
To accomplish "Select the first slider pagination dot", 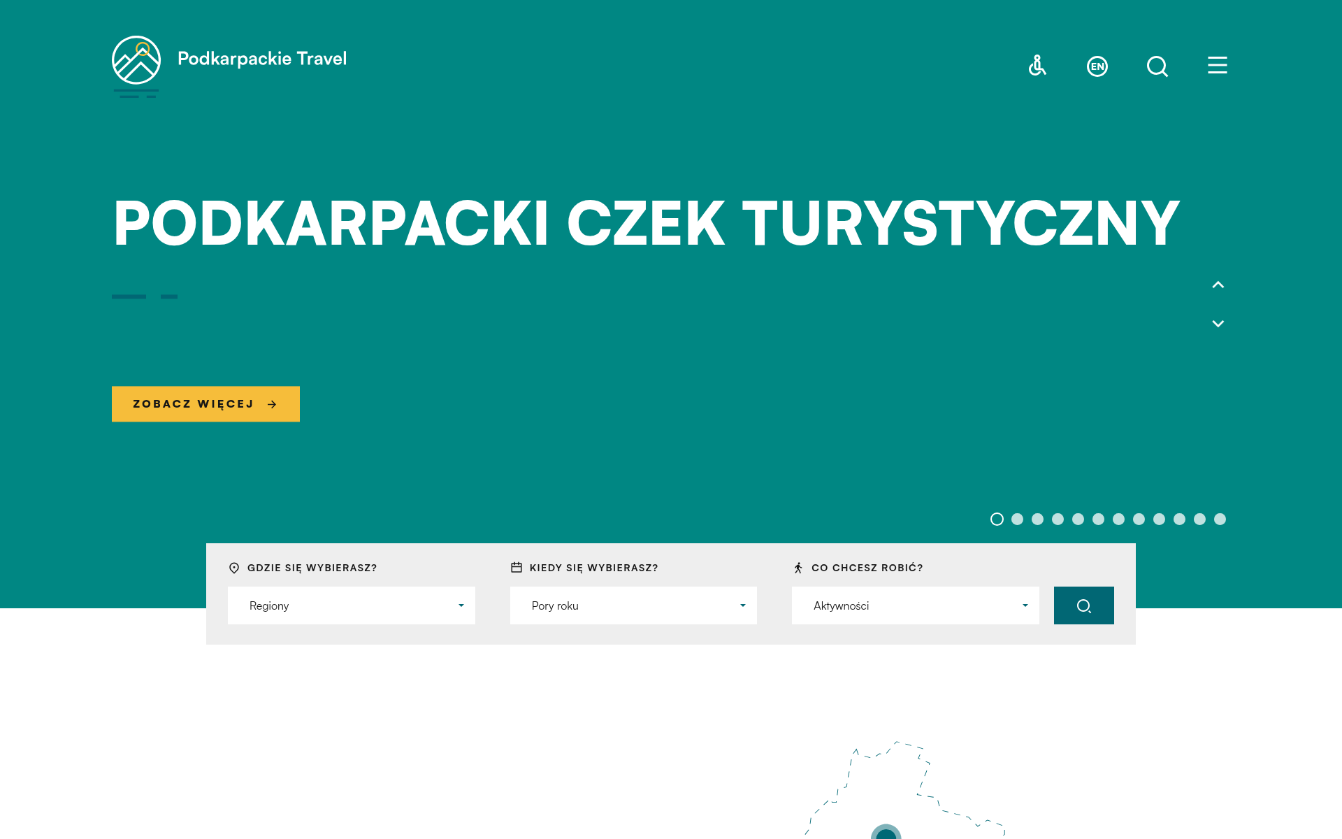I will coord(997,519).
